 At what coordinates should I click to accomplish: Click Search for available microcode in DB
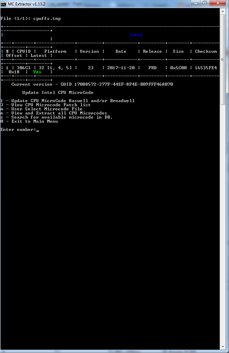coord(56,117)
